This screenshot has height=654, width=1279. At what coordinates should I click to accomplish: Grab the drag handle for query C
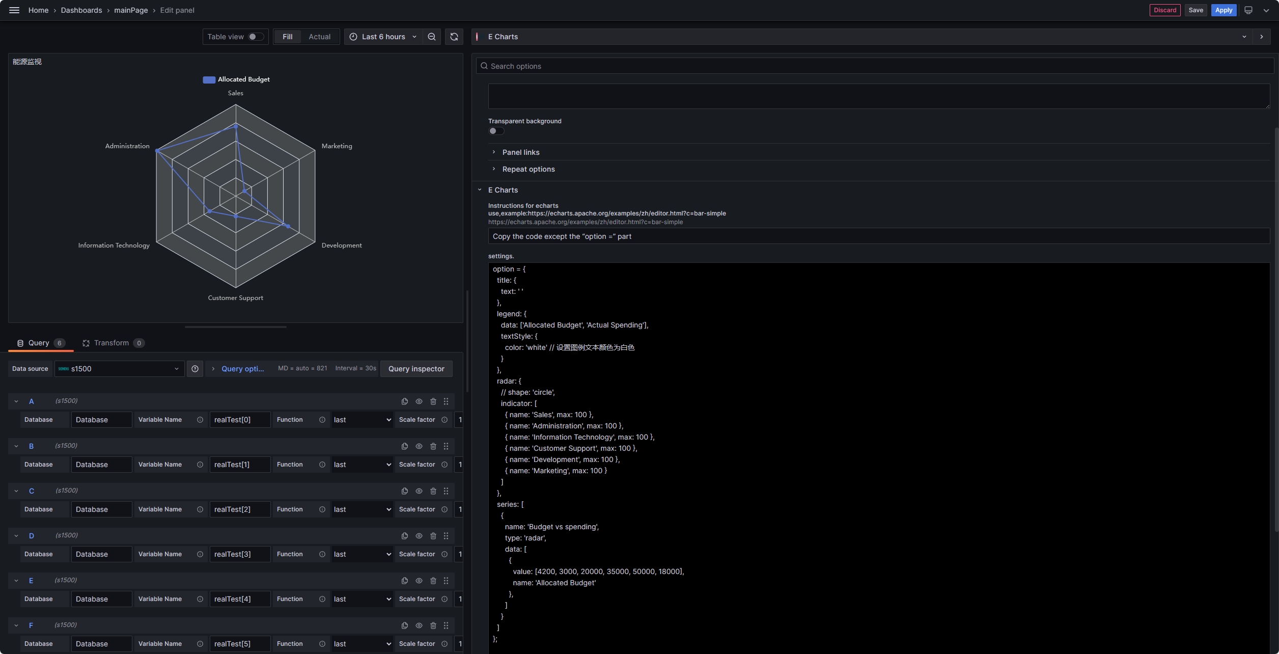(x=446, y=491)
